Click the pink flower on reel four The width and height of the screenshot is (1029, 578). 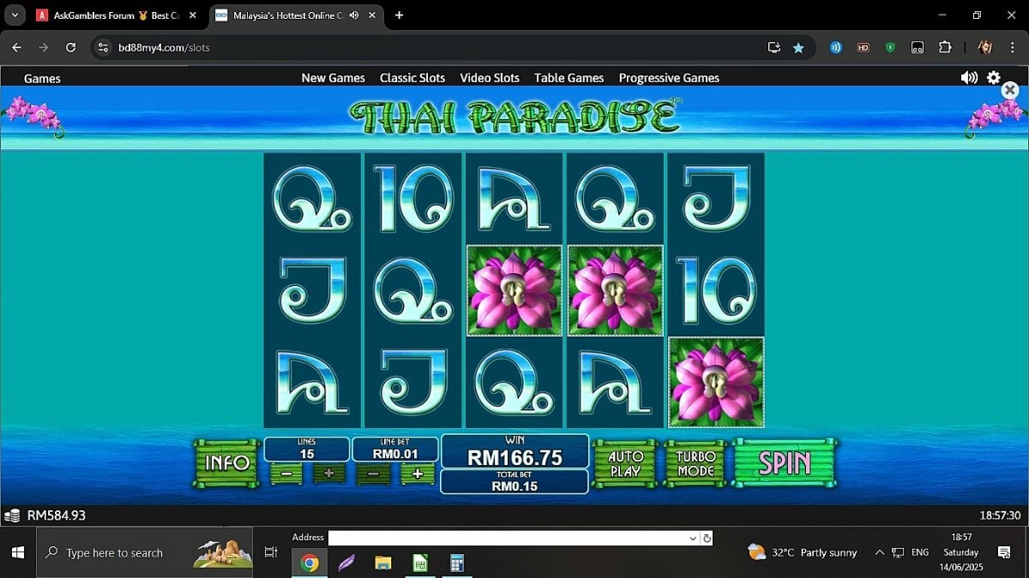point(615,290)
